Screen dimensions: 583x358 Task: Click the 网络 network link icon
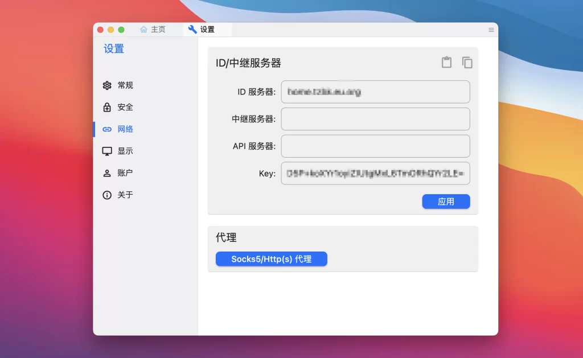106,129
